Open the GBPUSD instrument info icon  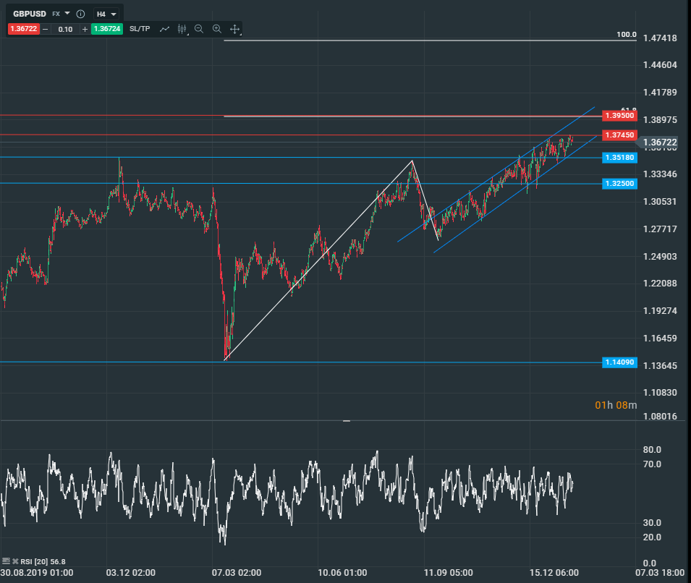coord(80,14)
